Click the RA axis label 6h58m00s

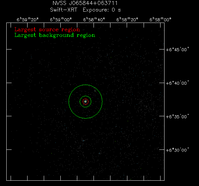click(160, 20)
